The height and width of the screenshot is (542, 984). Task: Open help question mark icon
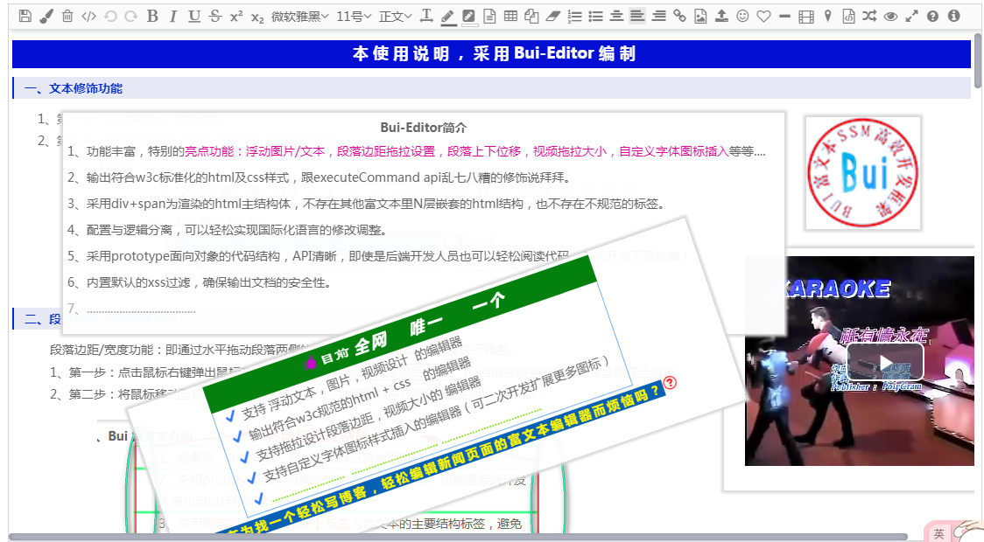[933, 17]
